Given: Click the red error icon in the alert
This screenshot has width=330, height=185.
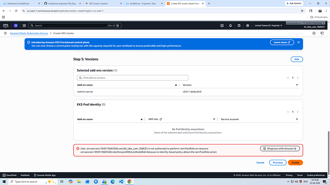Looking at the screenshot, I should pyautogui.click(x=77, y=148).
